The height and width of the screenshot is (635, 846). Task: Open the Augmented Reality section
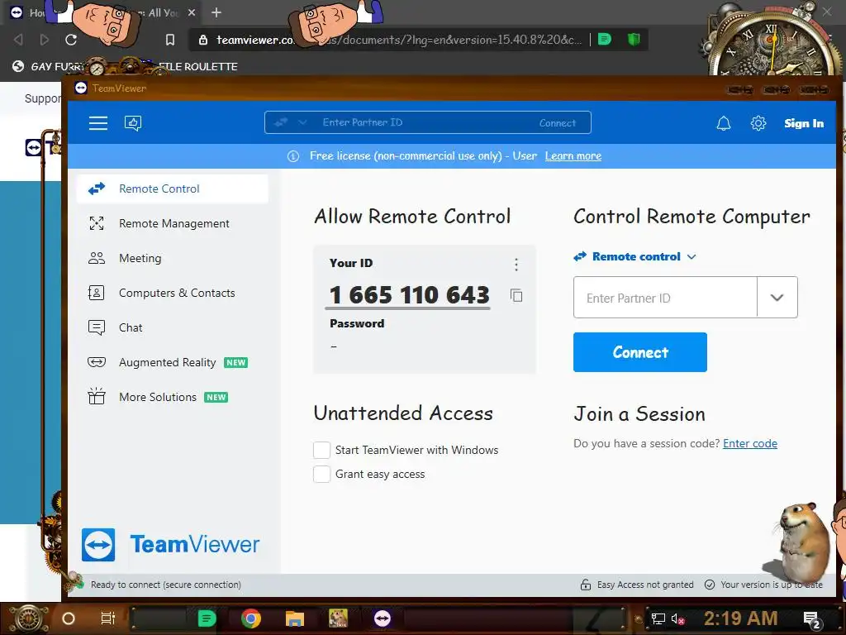point(173,362)
